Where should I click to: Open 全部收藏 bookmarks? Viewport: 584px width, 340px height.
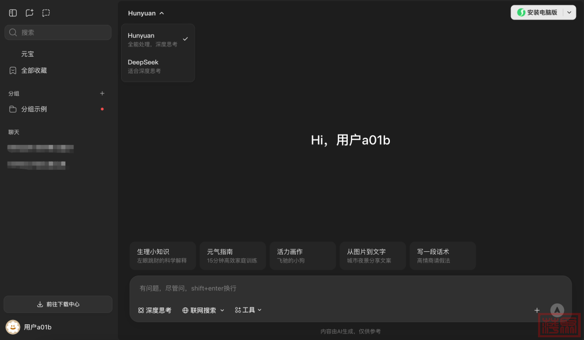click(x=34, y=71)
